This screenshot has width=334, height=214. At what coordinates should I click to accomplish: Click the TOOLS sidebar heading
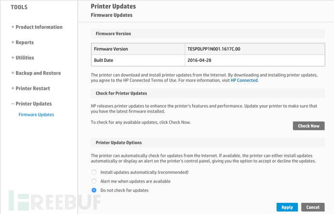pyautogui.click(x=19, y=7)
